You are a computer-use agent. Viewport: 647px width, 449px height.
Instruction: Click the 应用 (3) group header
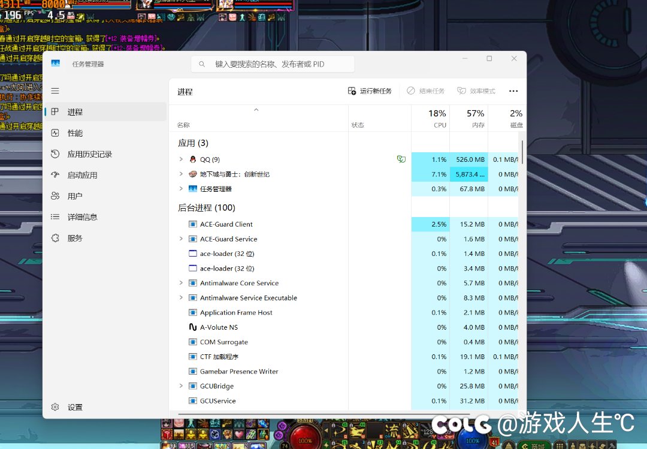pyautogui.click(x=193, y=143)
